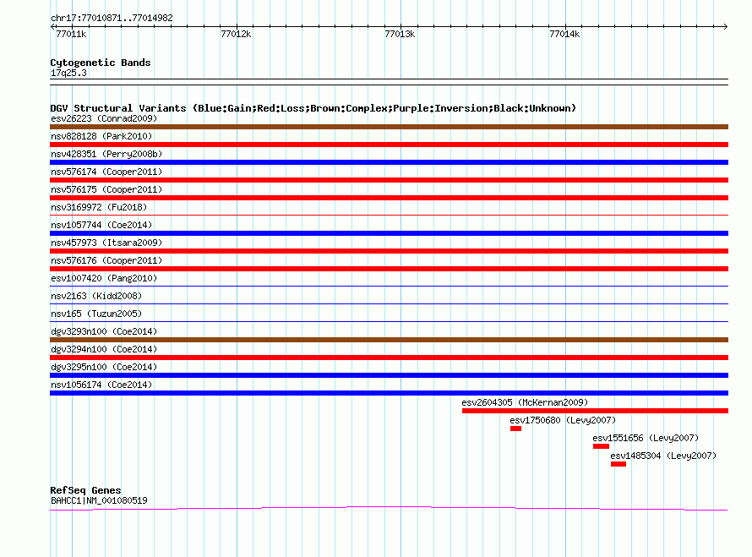
Task: Click the brown bar under esv26223
Action: click(x=389, y=127)
